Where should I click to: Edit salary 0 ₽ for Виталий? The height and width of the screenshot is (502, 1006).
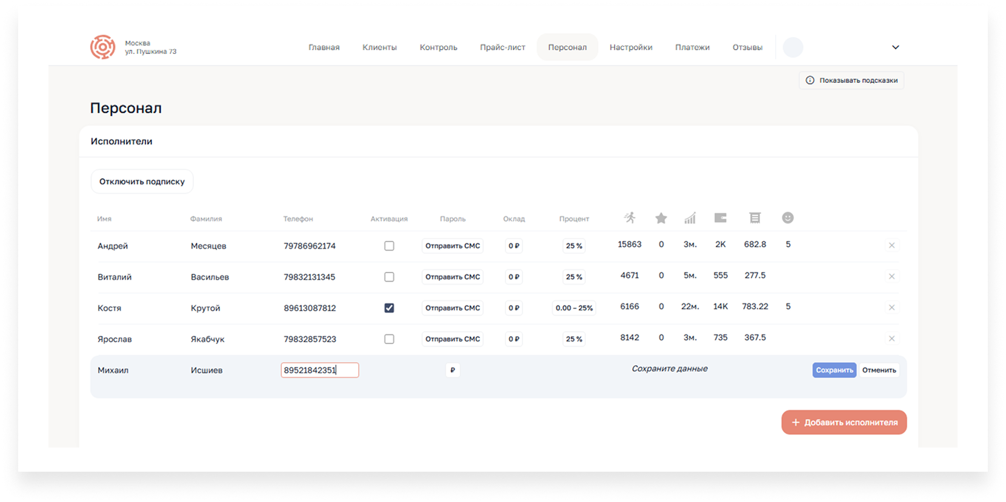(514, 277)
